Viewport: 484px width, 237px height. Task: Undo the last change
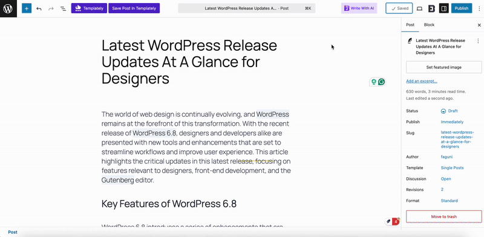39,8
